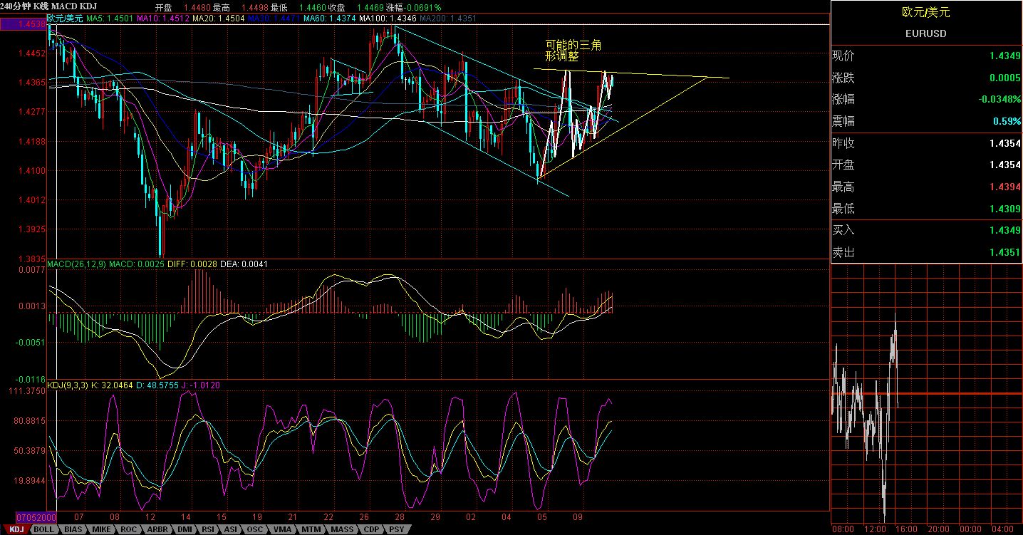1023x535 pixels.
Task: Switch to the DMI indicator
Action: (185, 530)
